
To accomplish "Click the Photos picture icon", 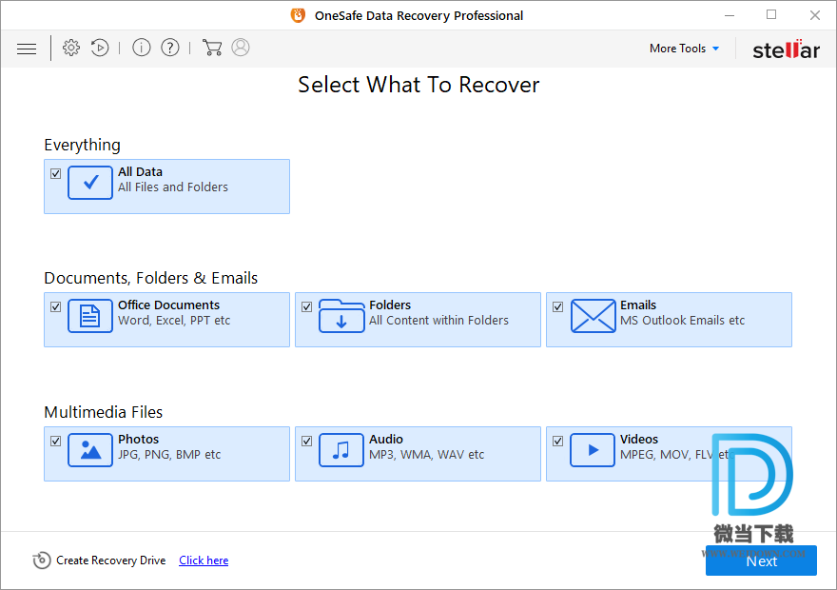I will click(90, 450).
